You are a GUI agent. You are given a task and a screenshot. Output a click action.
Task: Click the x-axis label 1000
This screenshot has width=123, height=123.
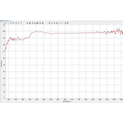pos(114,100)
